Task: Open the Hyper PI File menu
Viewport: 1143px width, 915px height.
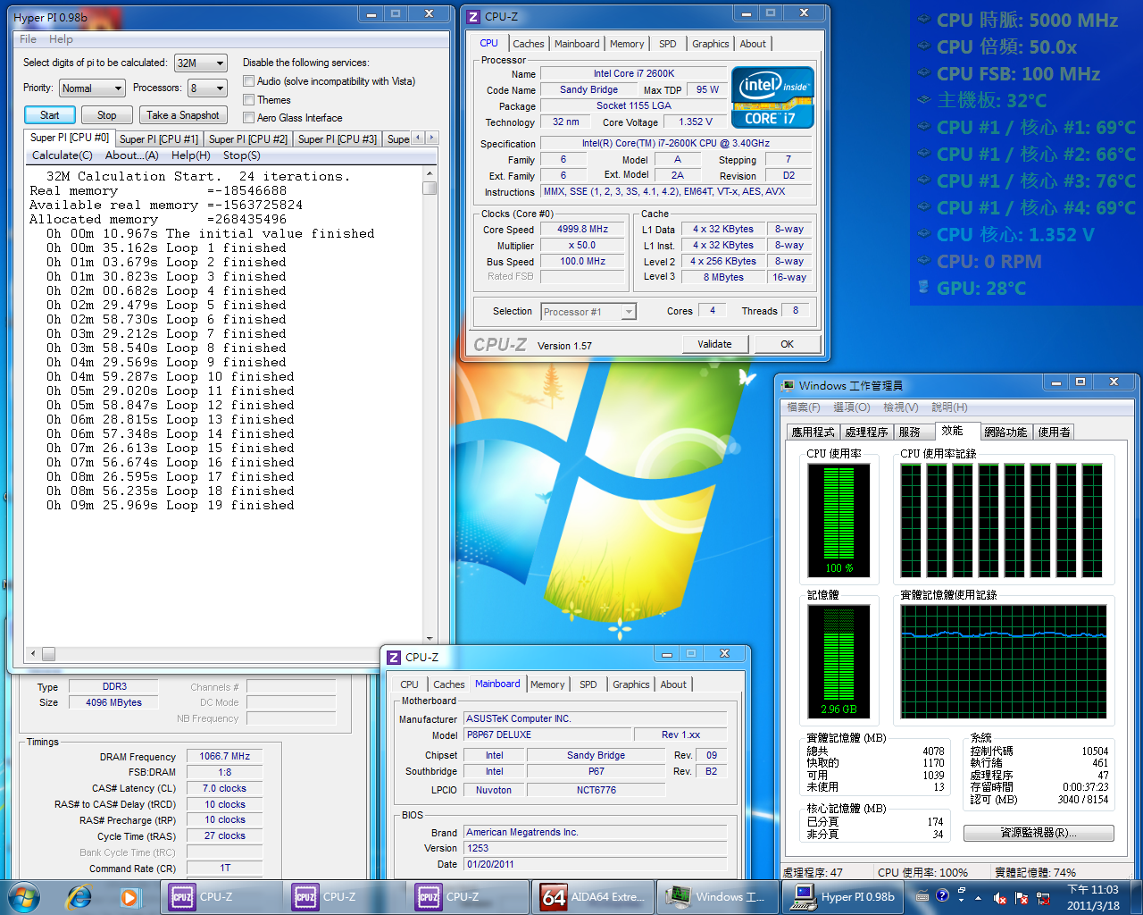Action: tap(29, 39)
